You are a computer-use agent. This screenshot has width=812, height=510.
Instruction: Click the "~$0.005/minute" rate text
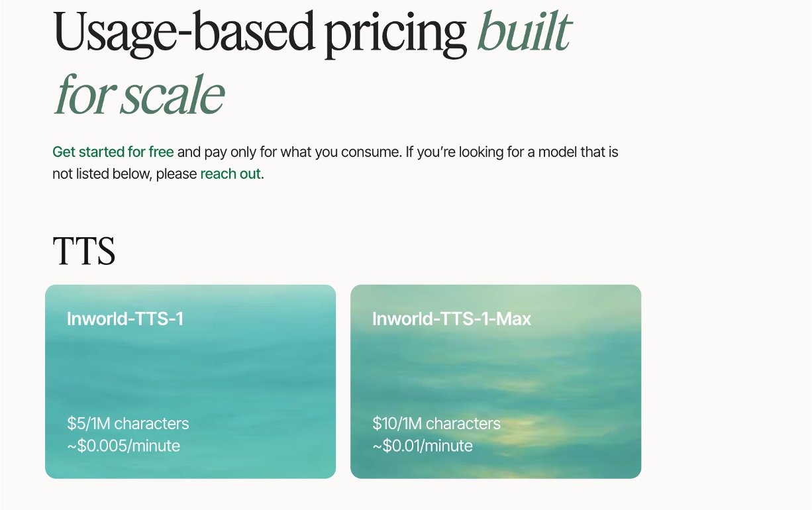coord(123,445)
